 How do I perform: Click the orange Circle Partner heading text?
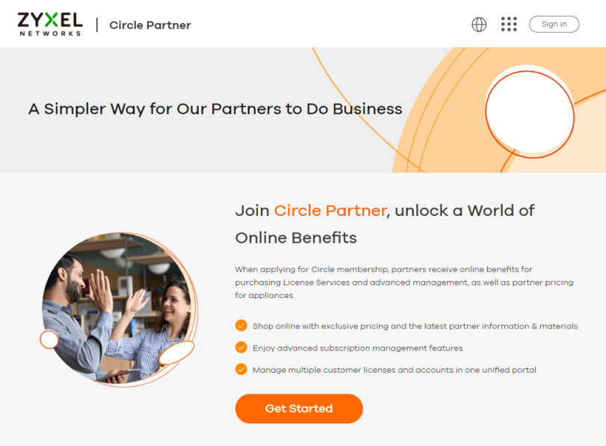[330, 211]
